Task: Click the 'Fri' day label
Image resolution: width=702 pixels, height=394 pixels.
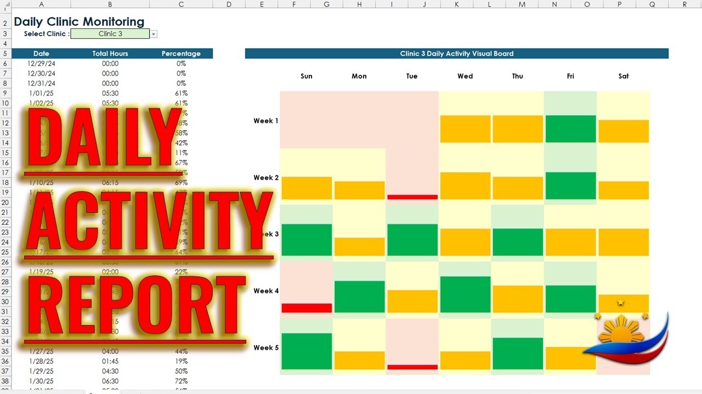Action: pyautogui.click(x=570, y=76)
